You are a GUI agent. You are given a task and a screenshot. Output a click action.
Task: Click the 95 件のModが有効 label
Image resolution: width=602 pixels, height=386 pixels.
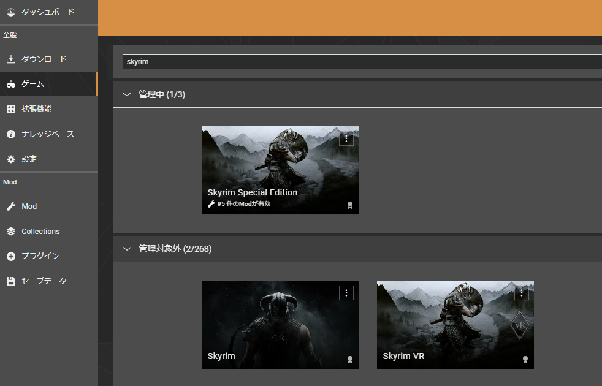pyautogui.click(x=244, y=204)
